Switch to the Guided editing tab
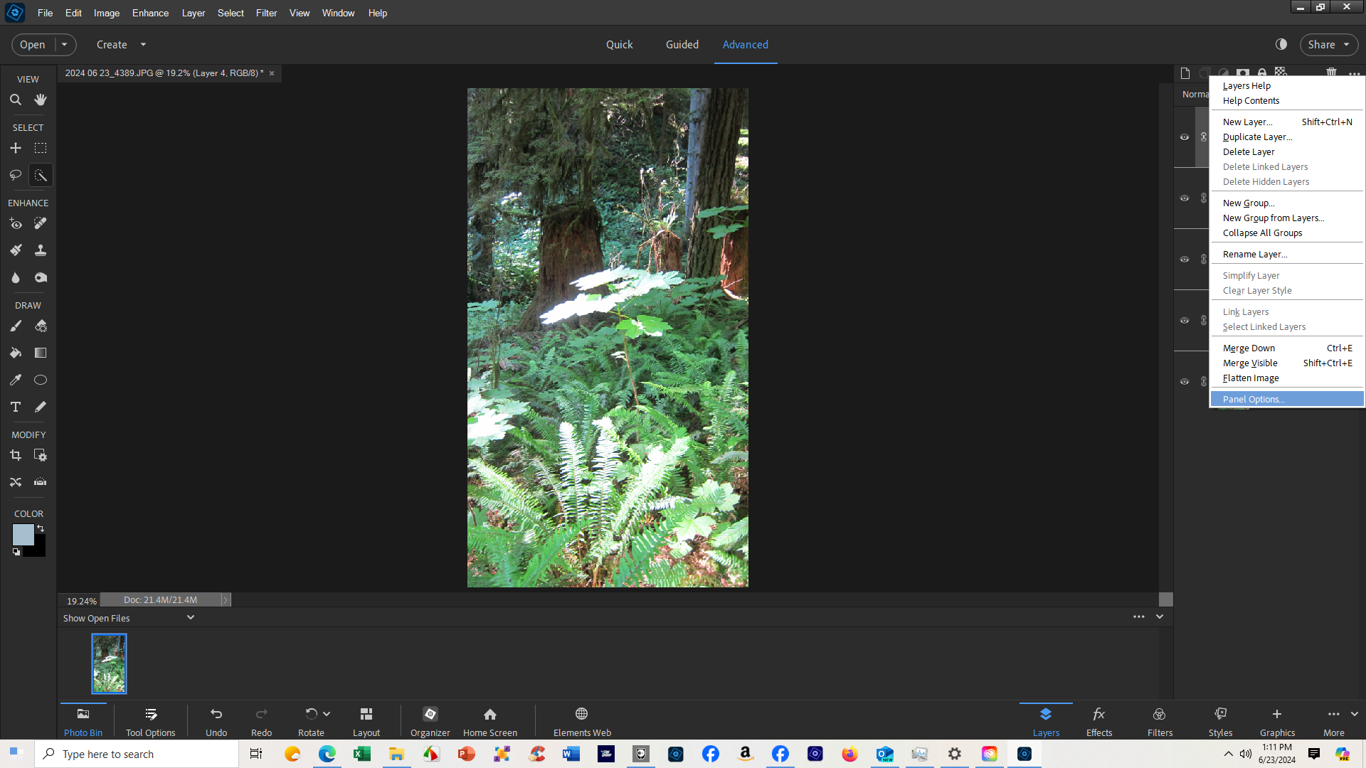The width and height of the screenshot is (1366, 768). [x=682, y=44]
